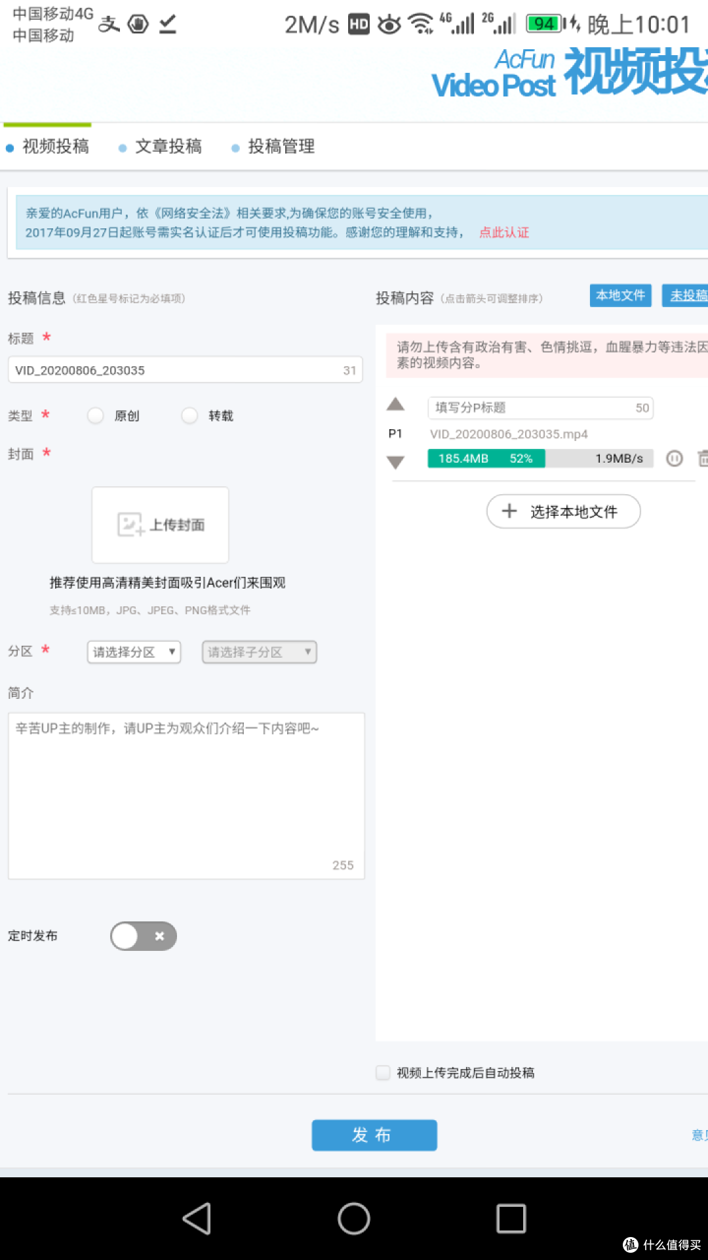Pause the video upload
Viewport: 708px width, 1260px height.
coord(675,458)
